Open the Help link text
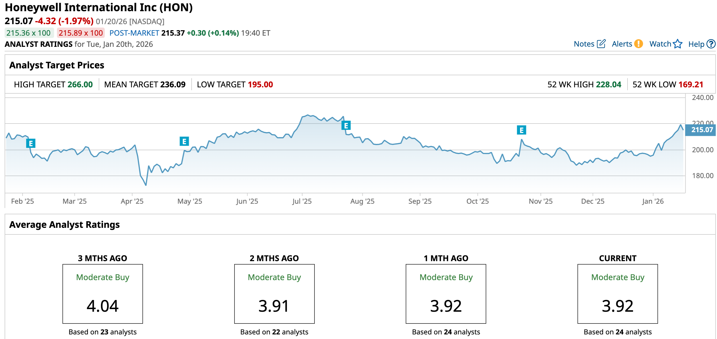Image resolution: width=717 pixels, height=339 pixels. 696,44
